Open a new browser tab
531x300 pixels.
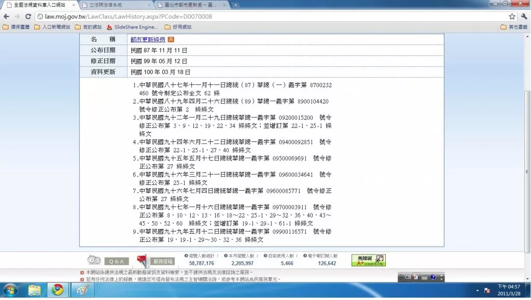(235, 5)
